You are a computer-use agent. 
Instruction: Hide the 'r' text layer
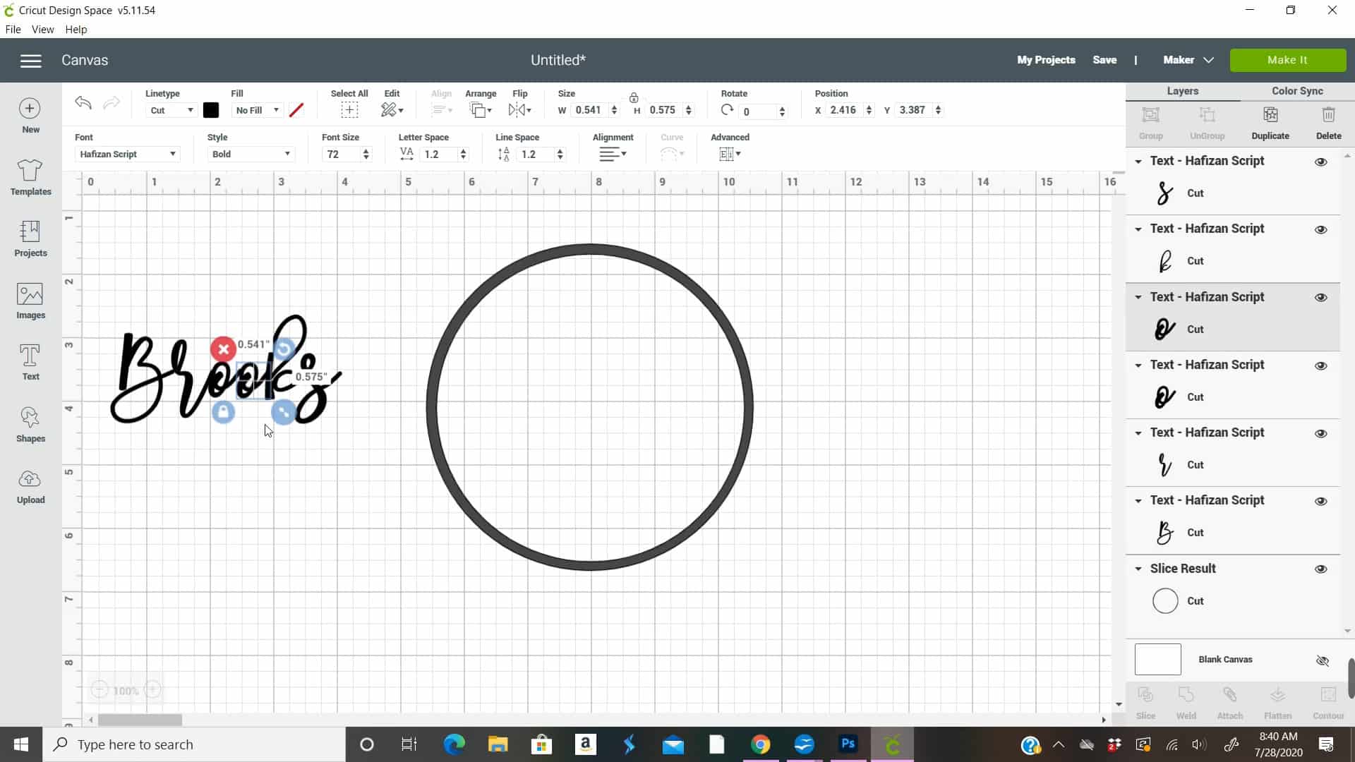(x=1321, y=434)
